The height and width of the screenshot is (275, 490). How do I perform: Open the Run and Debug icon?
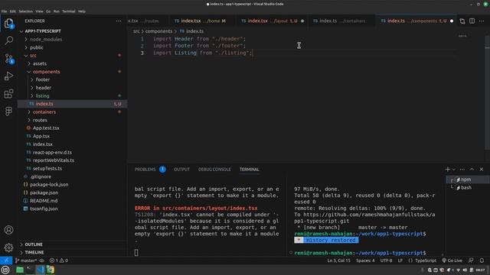[x=8, y=76]
